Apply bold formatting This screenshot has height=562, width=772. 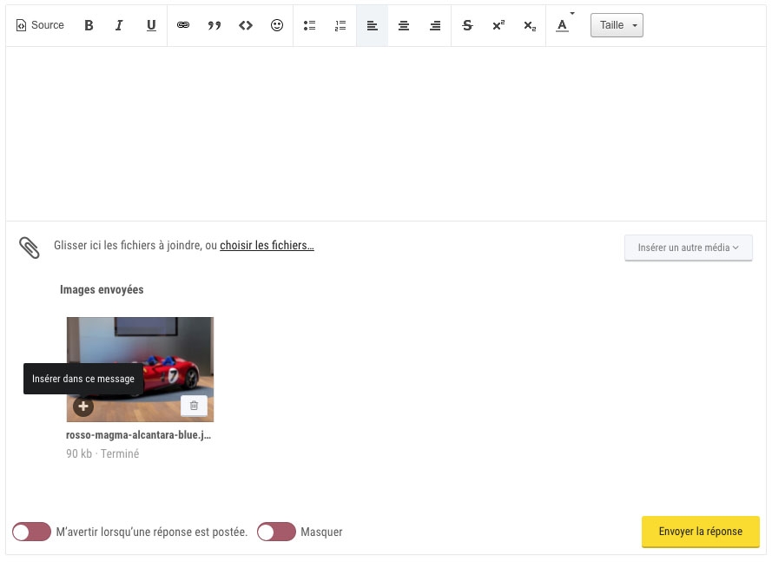[x=88, y=25]
